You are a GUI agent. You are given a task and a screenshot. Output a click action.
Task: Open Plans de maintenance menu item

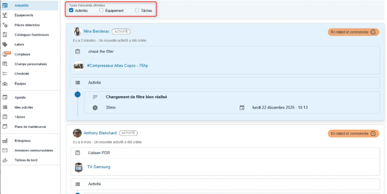point(30,127)
